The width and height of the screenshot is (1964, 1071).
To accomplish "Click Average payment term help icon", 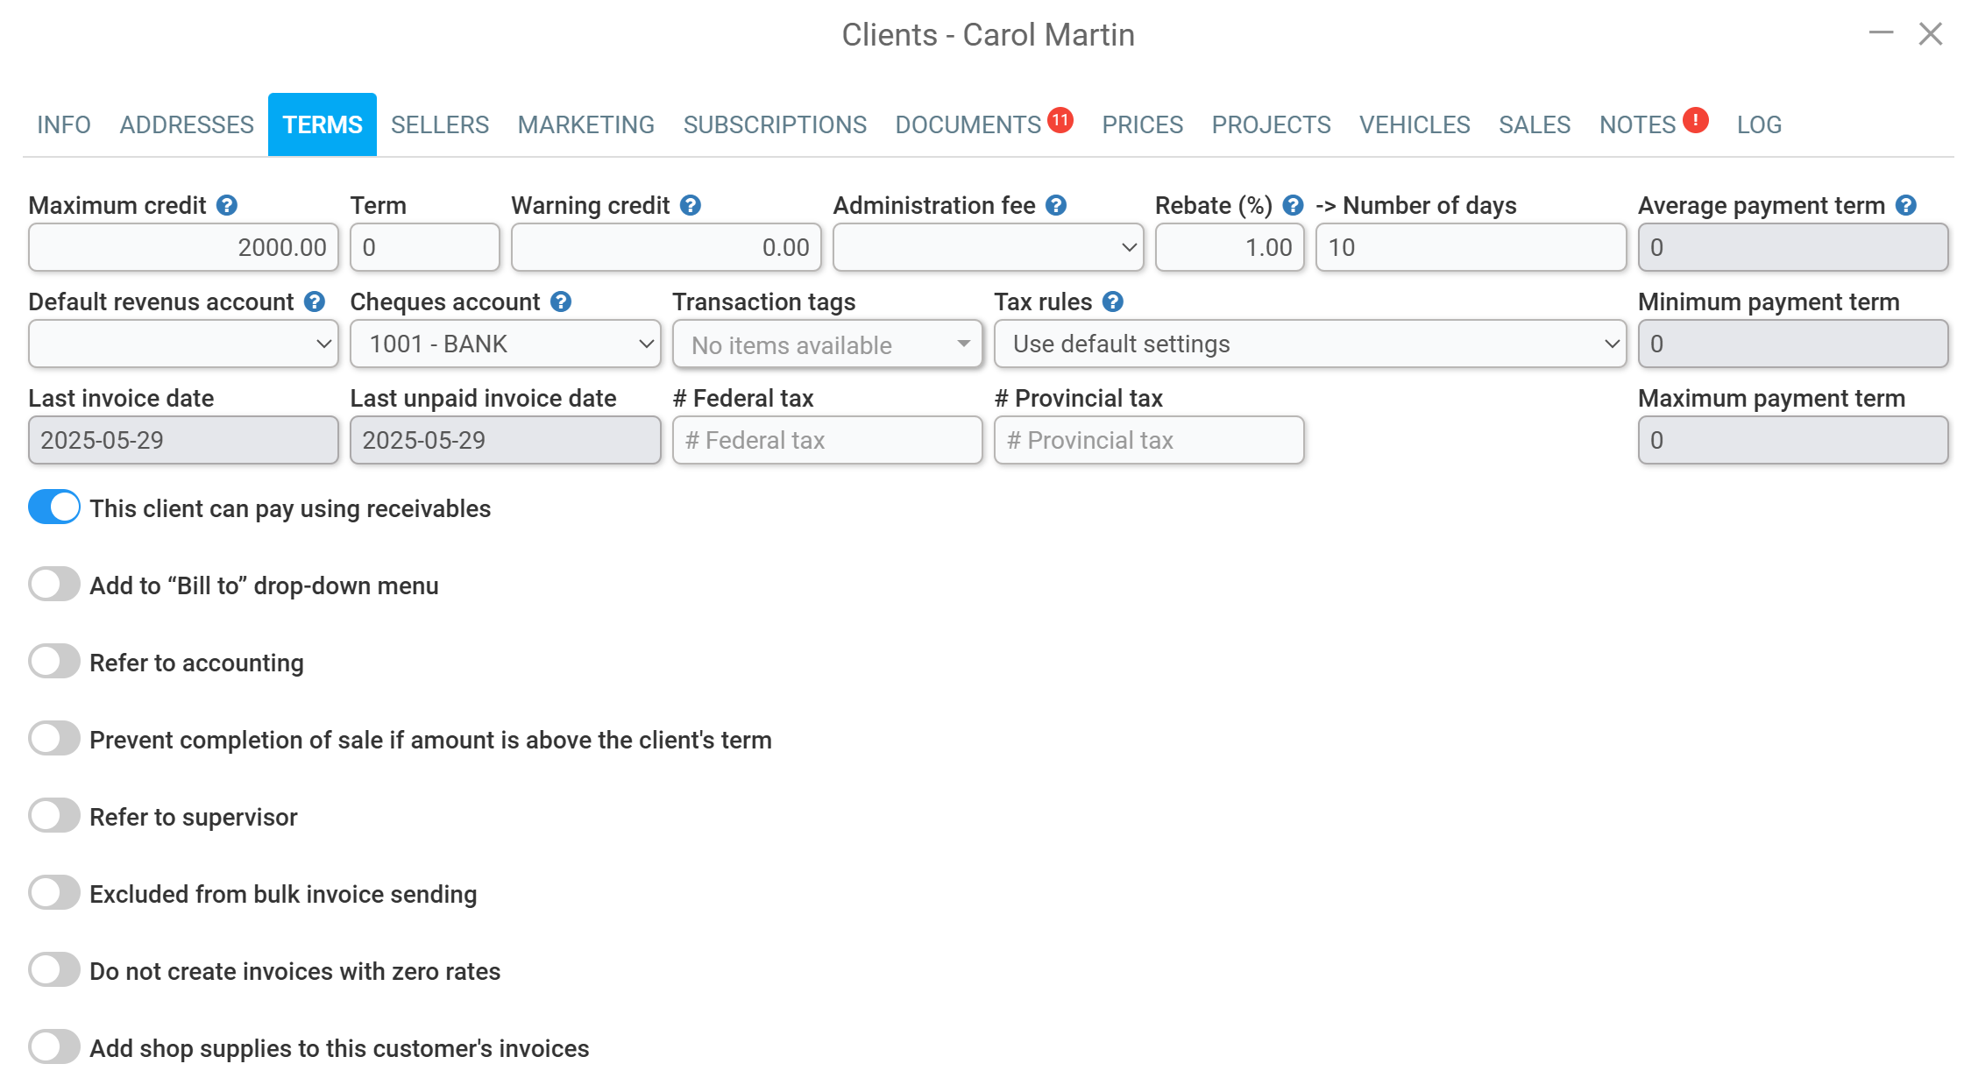I will click(1905, 205).
